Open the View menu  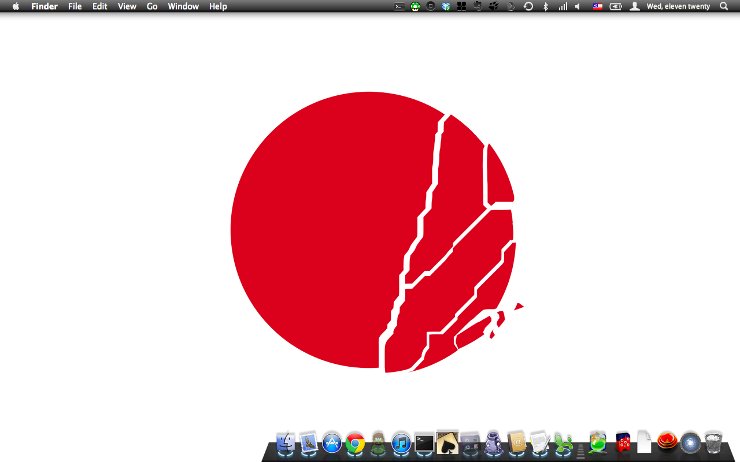(x=127, y=6)
